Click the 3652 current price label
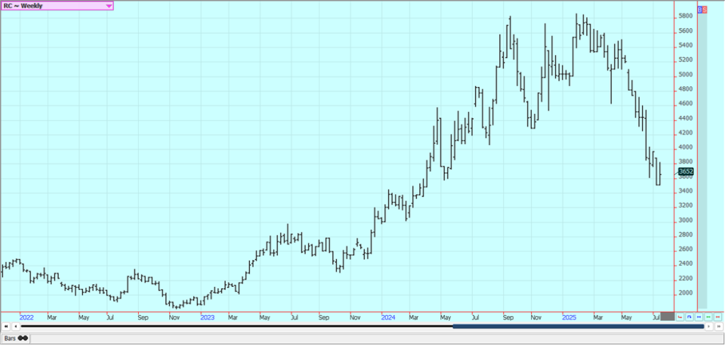725x345 pixels. coord(685,171)
